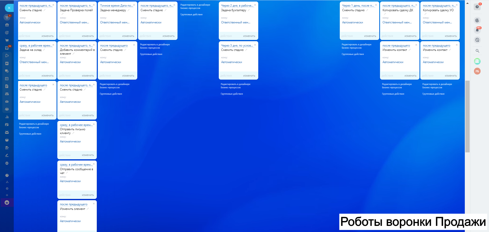Viewport: 489px width, 232px height.
Task: Open the green news feed icon
Action: [477, 61]
